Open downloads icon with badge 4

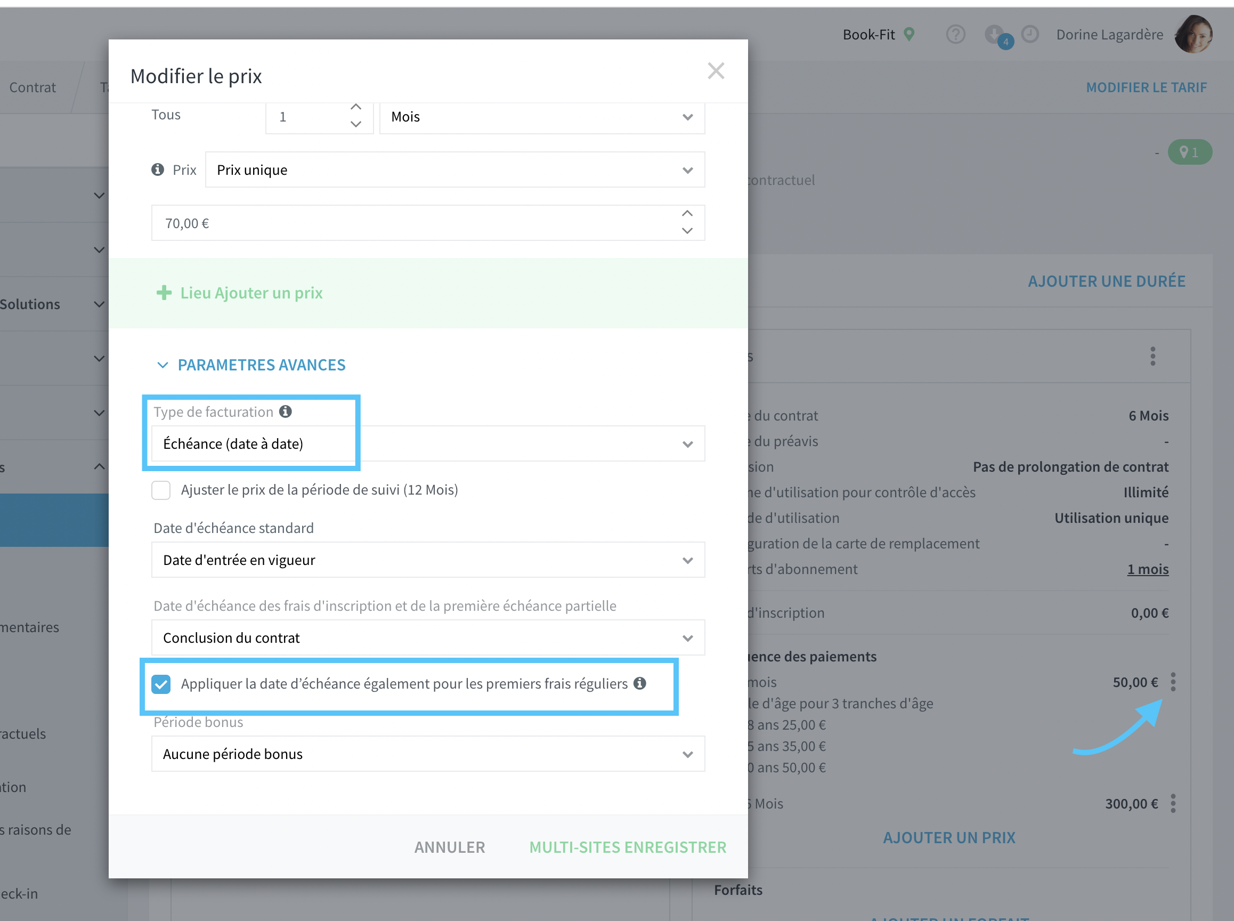999,37
